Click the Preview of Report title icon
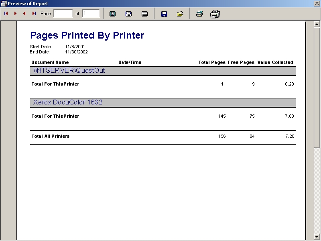Viewport: 321px width, 241px height. (4, 4)
